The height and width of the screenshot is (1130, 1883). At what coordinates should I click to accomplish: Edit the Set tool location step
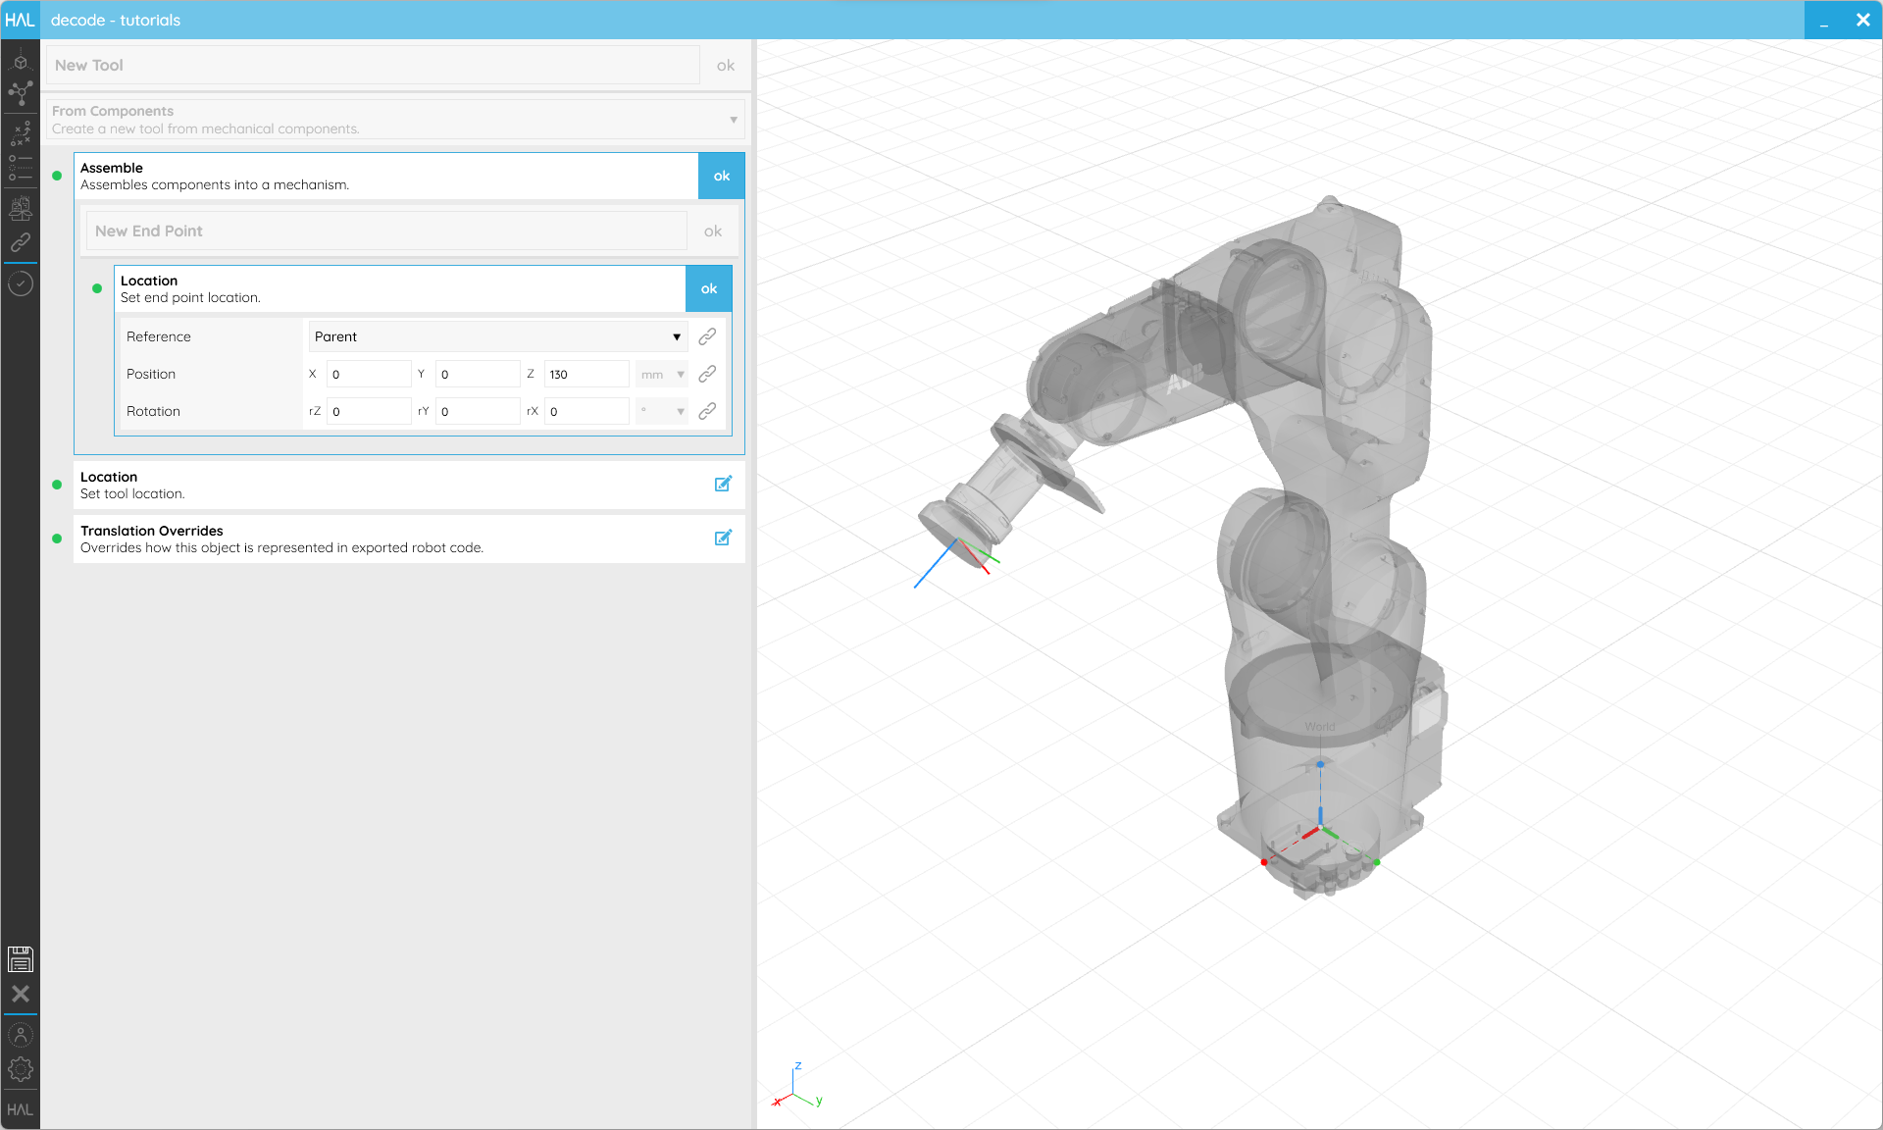(723, 484)
